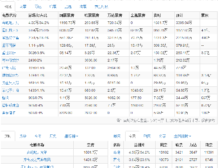Open the 今年 tab in lower panel
Image resolution: width=218 pixels, height=168 pixels.
click(x=38, y=136)
